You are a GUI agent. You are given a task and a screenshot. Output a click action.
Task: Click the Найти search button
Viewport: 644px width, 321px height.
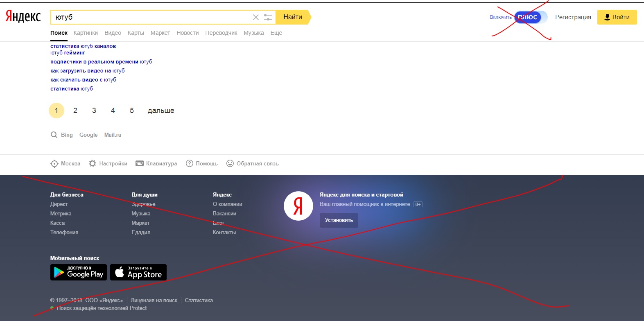293,17
